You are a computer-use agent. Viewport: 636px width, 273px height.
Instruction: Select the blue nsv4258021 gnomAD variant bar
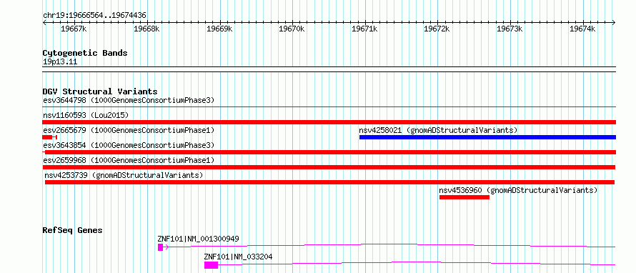pyautogui.click(x=487, y=137)
